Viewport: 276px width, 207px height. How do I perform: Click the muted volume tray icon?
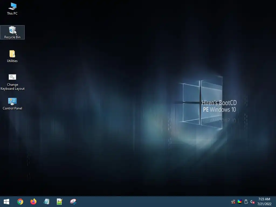click(x=252, y=202)
